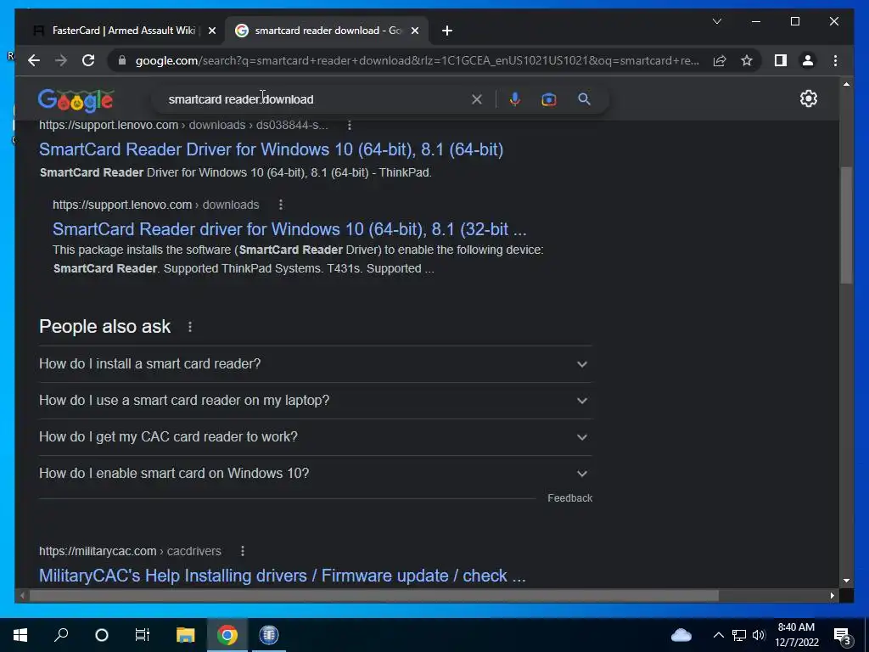Image resolution: width=869 pixels, height=652 pixels.
Task: Click the scroll right arrow
Action: [833, 595]
